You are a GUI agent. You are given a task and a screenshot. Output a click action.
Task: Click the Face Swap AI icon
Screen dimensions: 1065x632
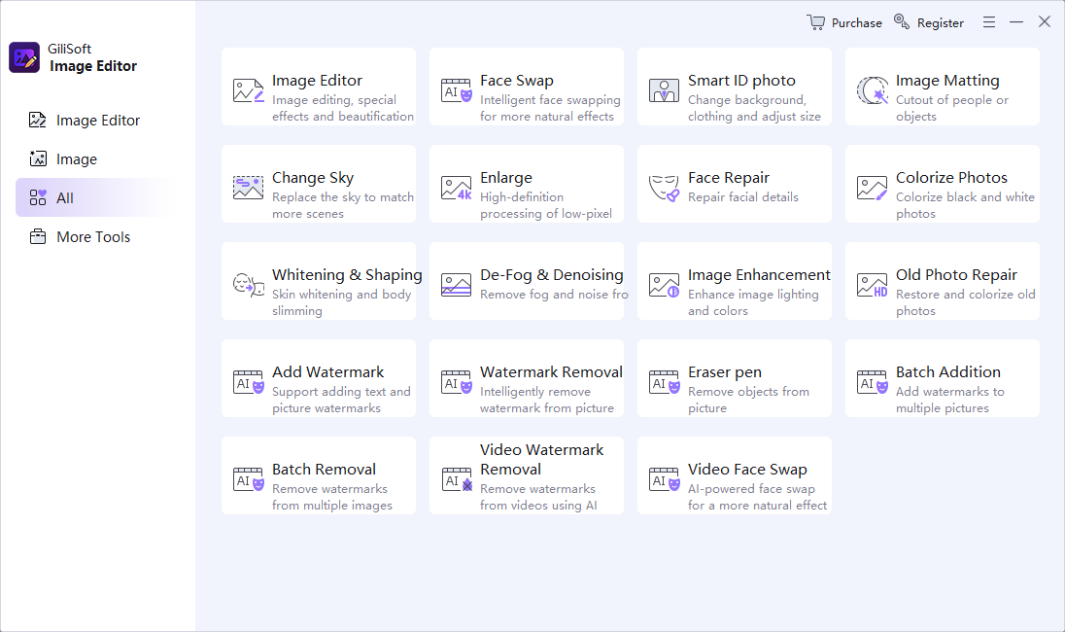(x=457, y=90)
